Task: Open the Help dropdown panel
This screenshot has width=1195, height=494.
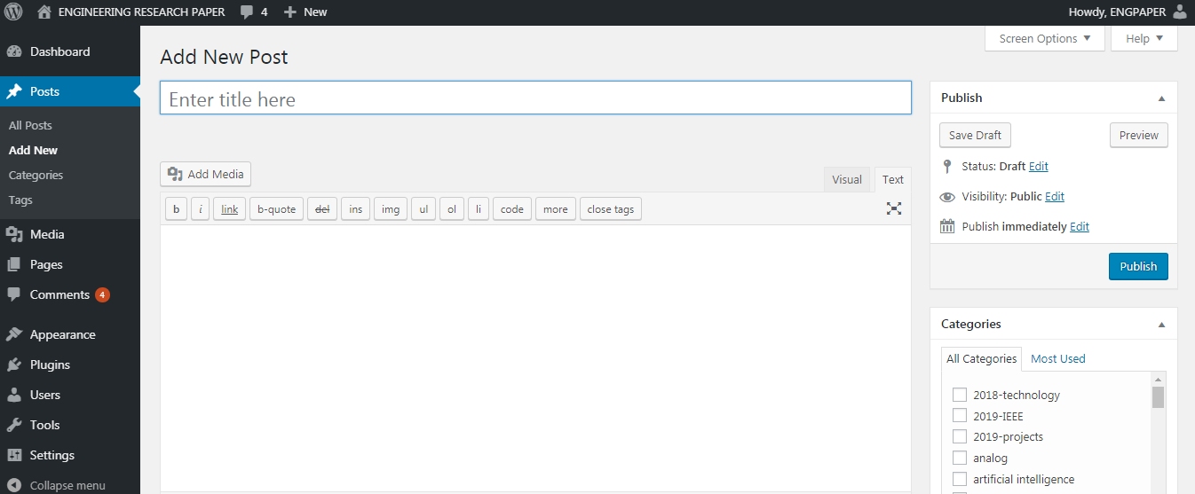Action: tap(1144, 38)
